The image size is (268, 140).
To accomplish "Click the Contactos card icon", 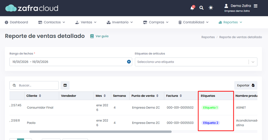I will click(40, 22).
